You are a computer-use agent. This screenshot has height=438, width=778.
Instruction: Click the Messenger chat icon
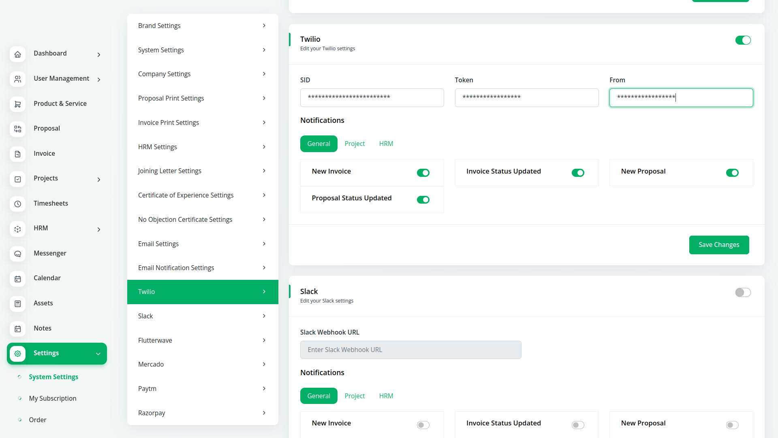17,254
